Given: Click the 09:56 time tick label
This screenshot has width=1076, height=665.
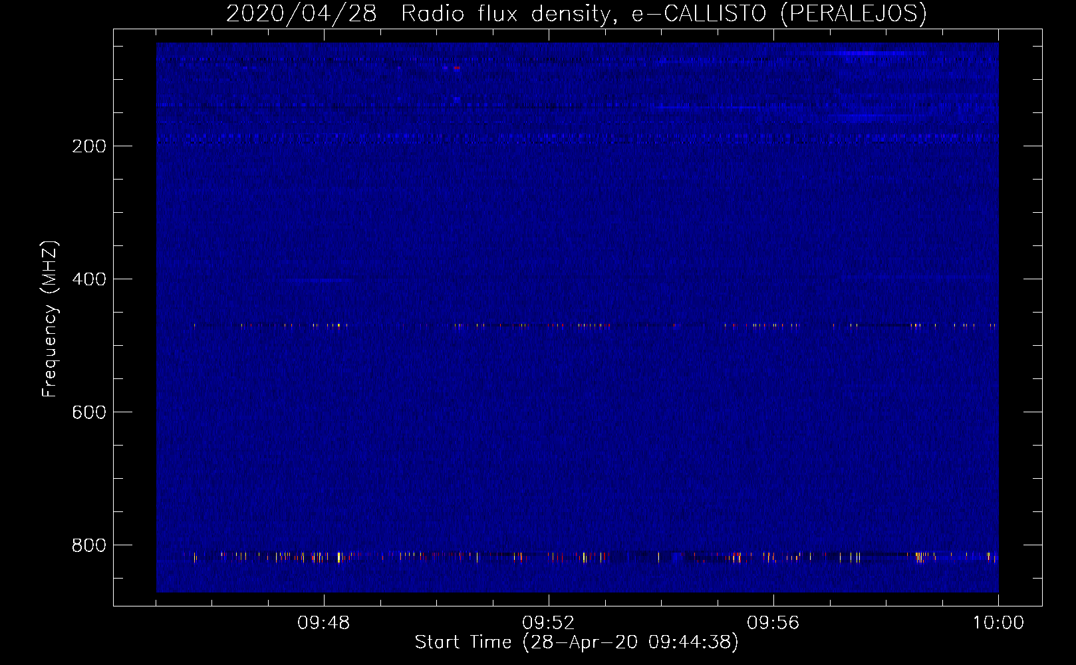Looking at the screenshot, I should click(773, 623).
